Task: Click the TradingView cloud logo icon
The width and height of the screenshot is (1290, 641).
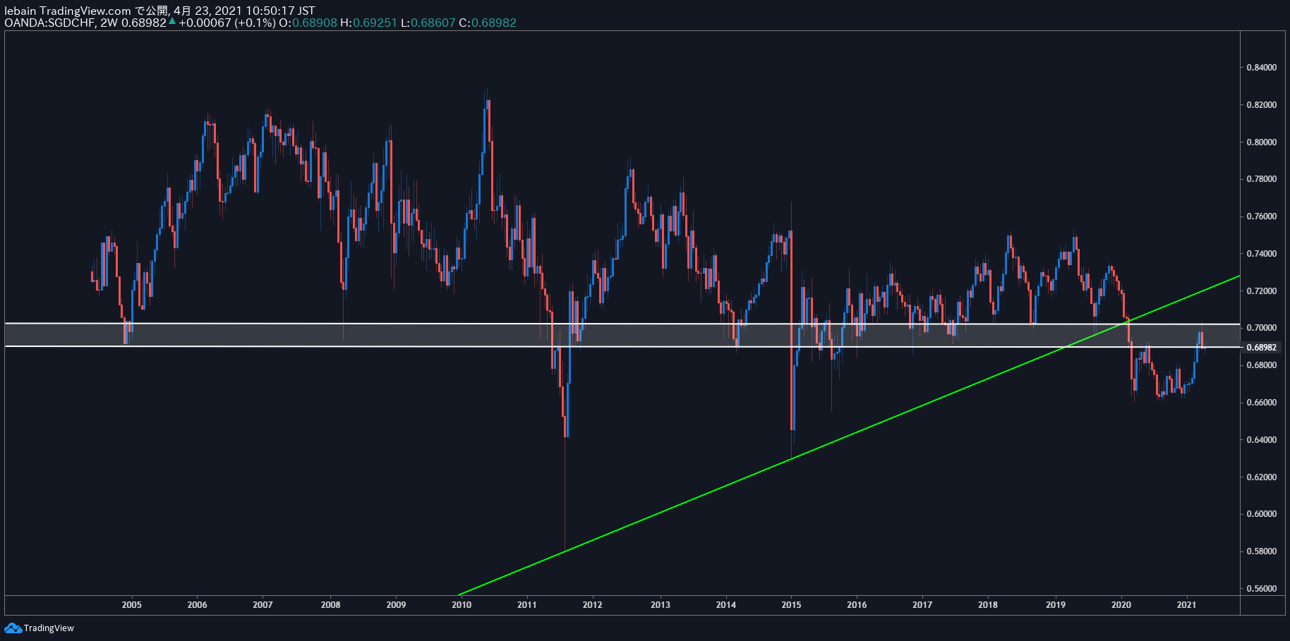Action: [13, 628]
